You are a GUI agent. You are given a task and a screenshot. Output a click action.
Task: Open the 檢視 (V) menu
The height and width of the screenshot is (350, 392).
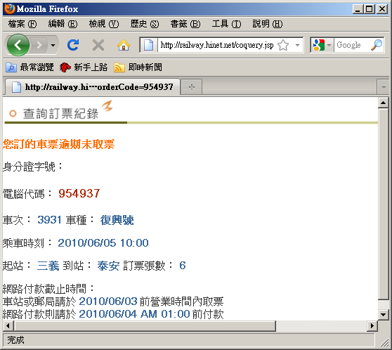tap(104, 24)
